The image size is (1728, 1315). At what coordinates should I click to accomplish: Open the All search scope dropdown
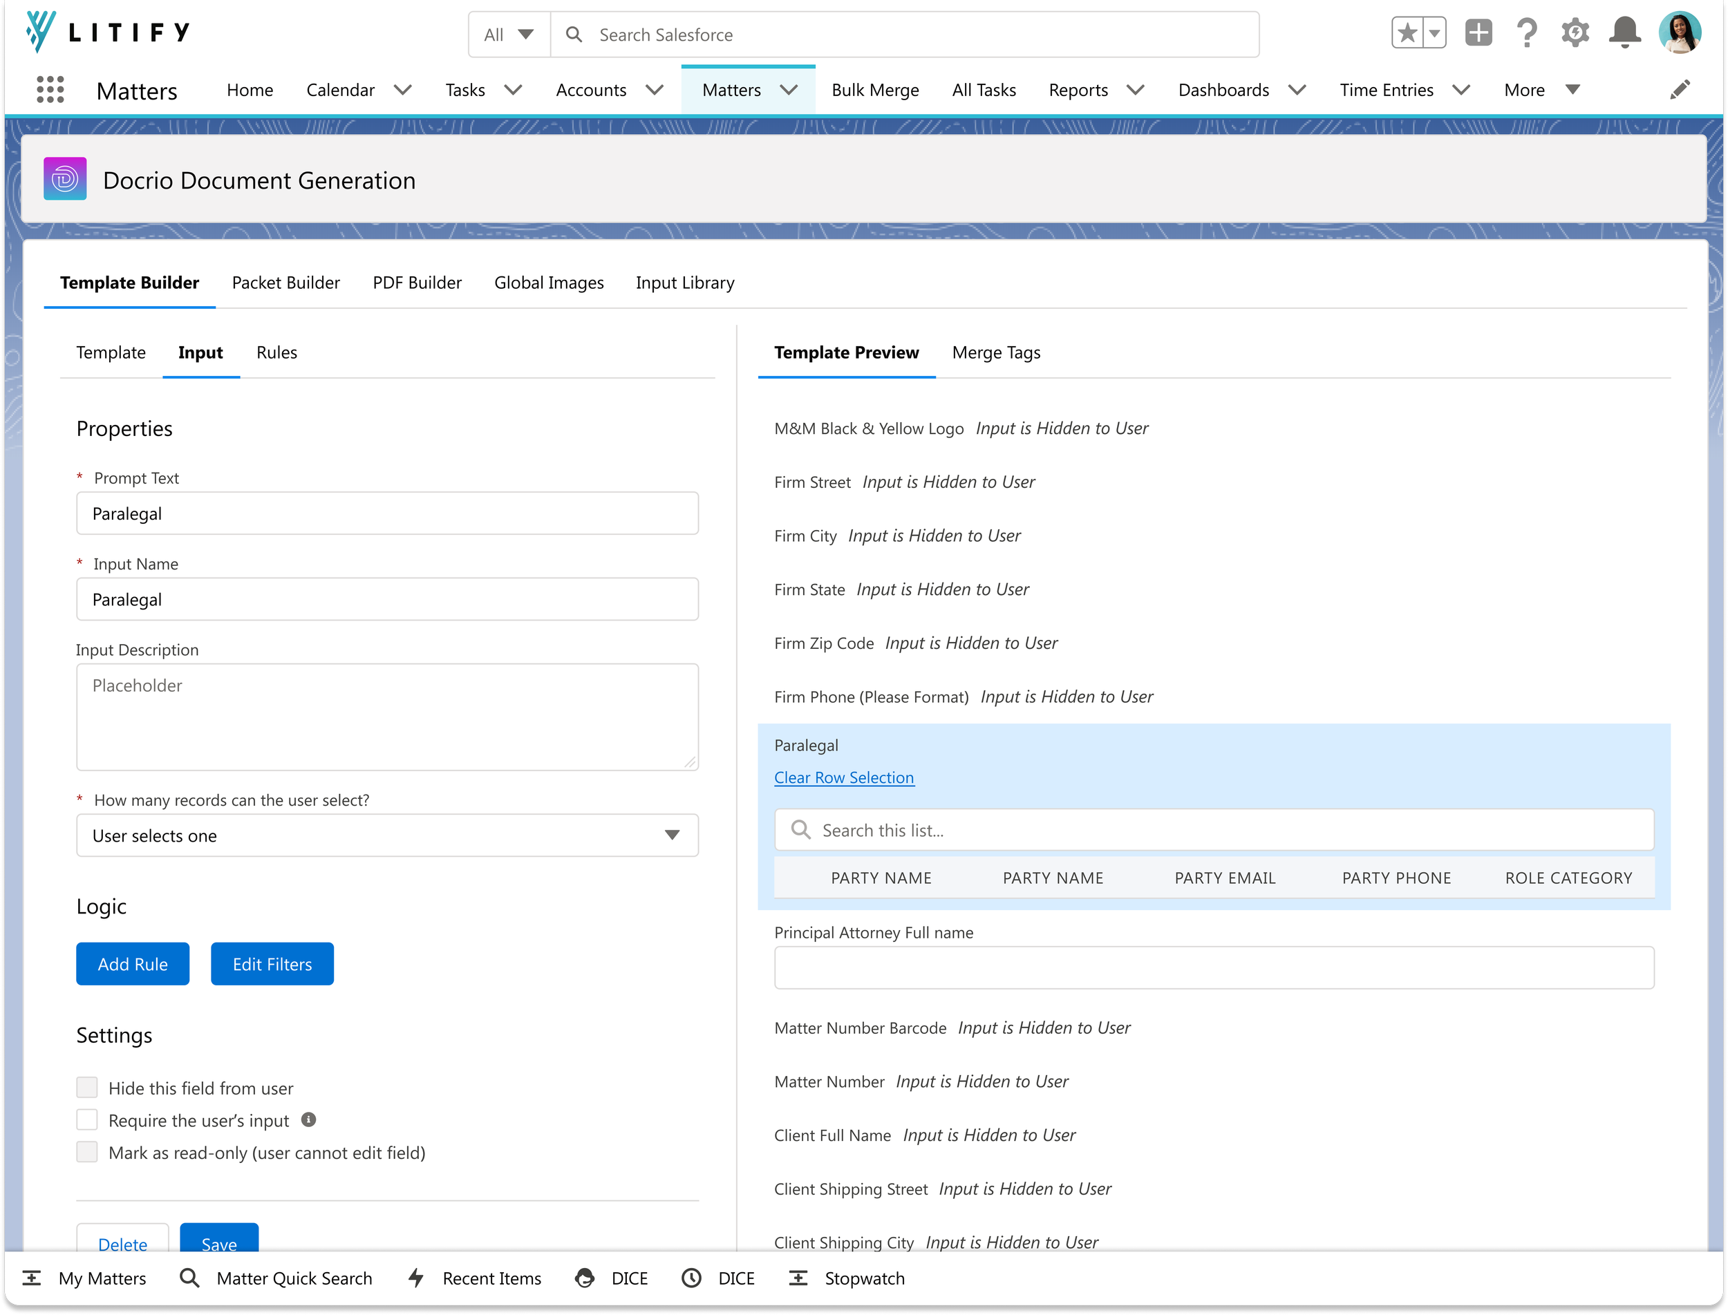[509, 35]
